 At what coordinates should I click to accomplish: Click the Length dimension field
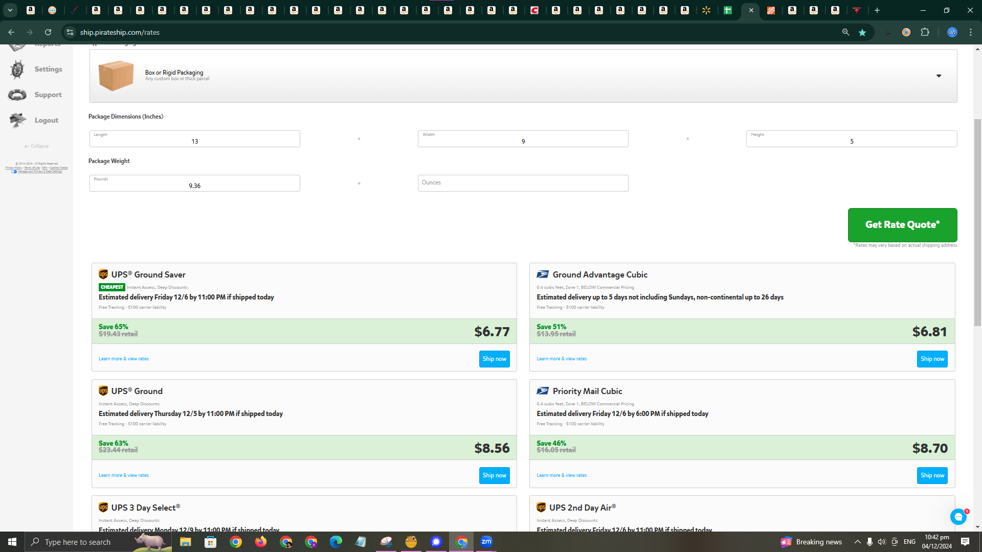click(x=194, y=139)
